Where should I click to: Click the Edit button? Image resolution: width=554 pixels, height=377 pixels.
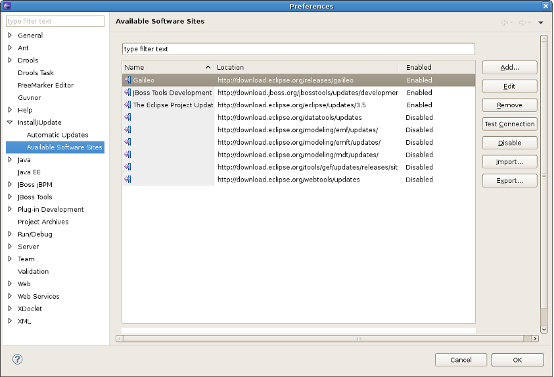[509, 86]
